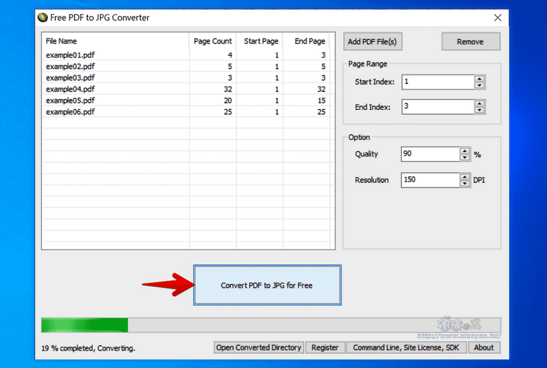
Task: Open Converted Directory
Action: point(258,348)
